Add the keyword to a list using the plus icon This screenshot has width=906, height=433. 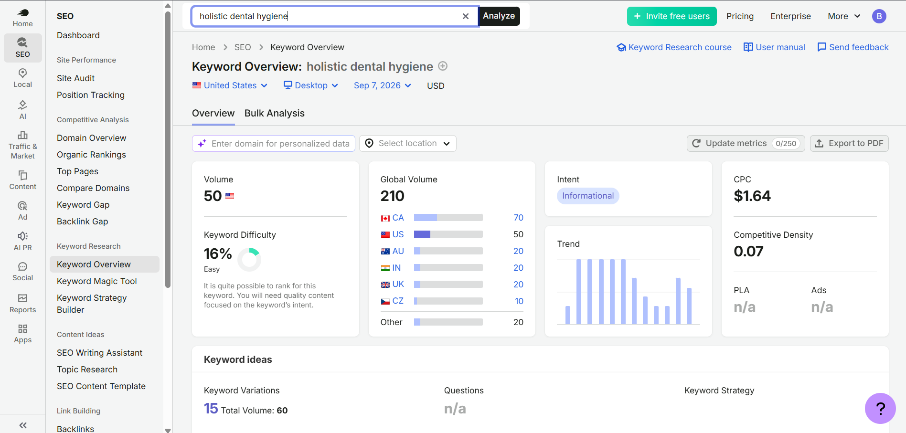coord(443,66)
